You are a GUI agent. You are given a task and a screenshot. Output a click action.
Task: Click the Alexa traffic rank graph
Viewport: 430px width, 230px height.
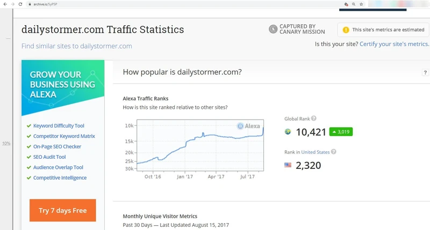200,145
